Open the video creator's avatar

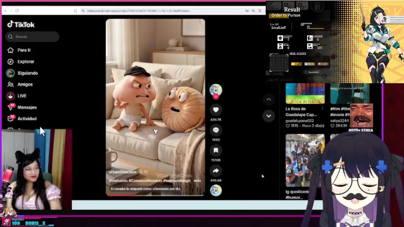[x=216, y=90]
